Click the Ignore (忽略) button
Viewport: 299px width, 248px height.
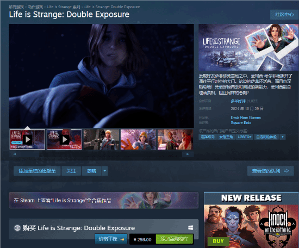pyautogui.click(x=91, y=171)
